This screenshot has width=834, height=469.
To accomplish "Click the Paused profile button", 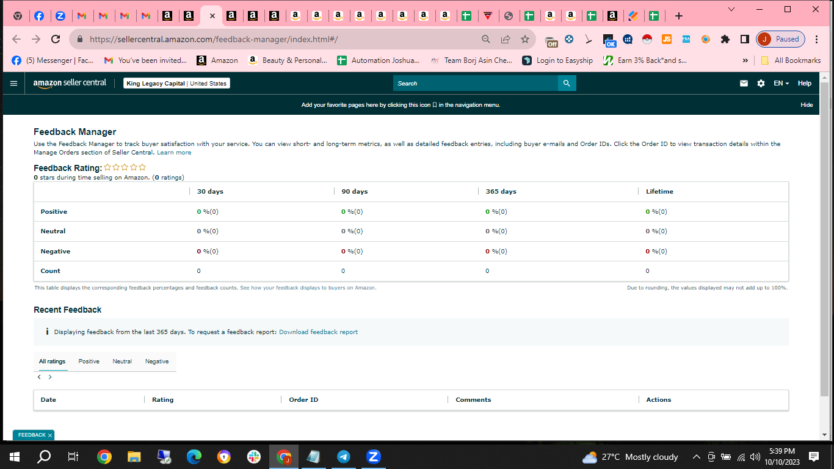I will pos(781,39).
